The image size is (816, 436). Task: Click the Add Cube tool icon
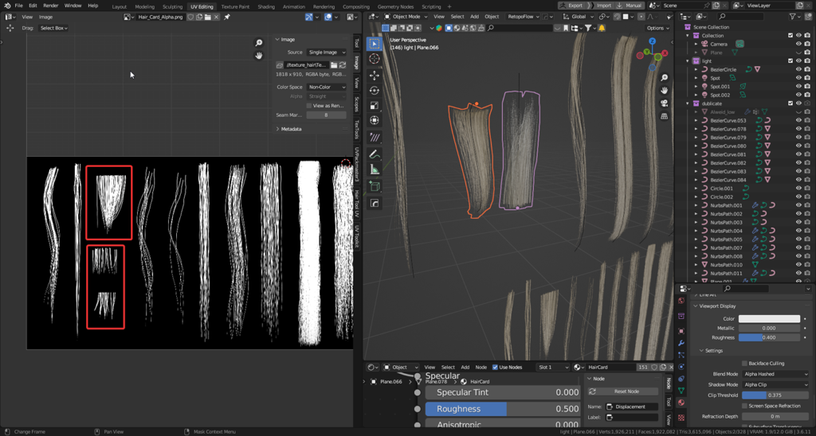375,187
